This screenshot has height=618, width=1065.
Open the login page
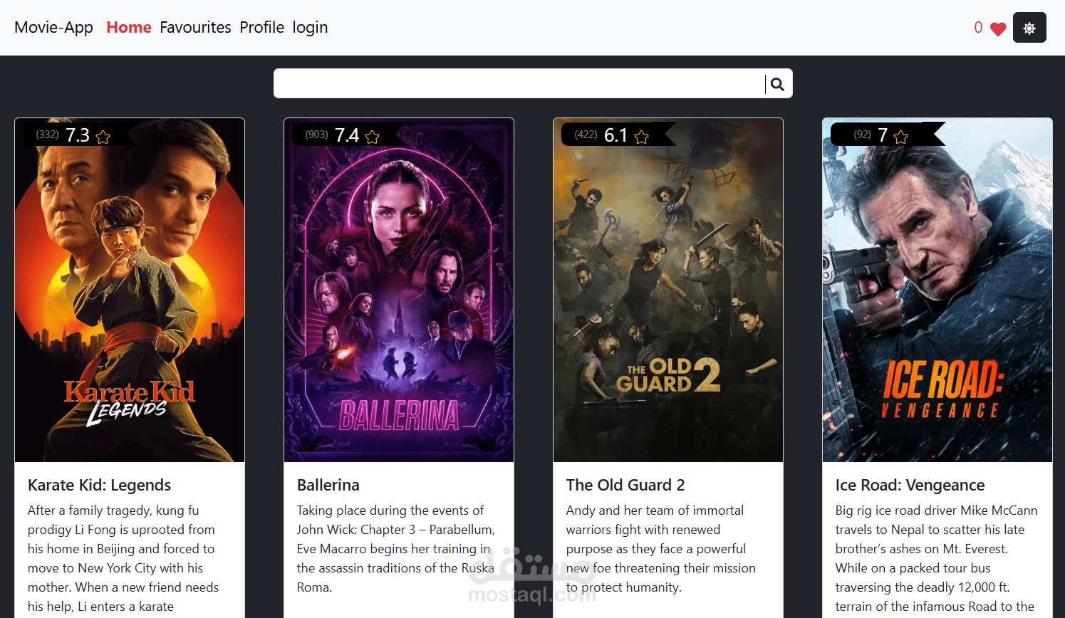point(310,27)
